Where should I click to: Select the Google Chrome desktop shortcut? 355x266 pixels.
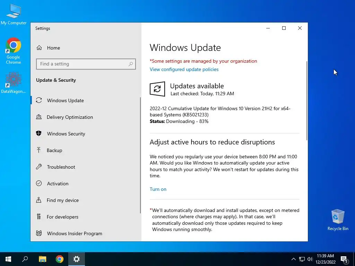tap(14, 51)
